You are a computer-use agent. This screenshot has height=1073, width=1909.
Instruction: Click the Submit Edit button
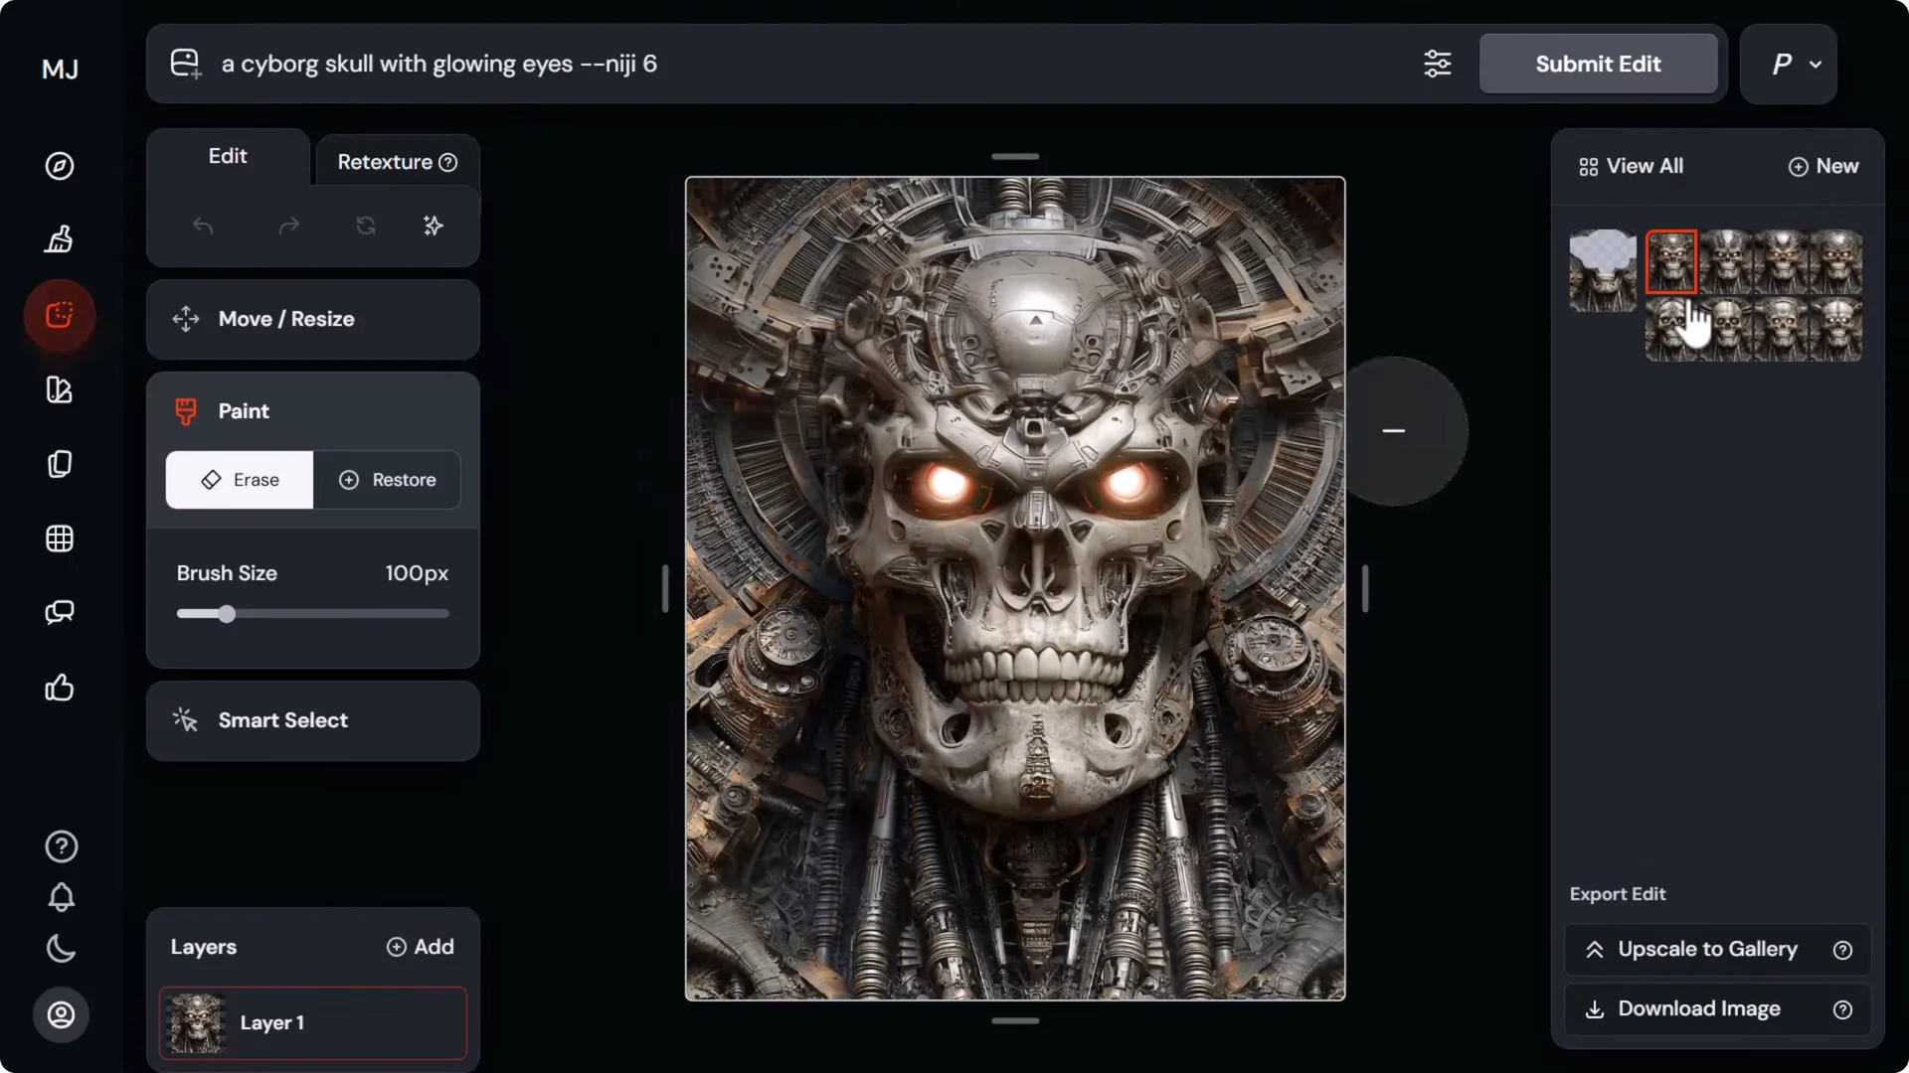coord(1598,64)
